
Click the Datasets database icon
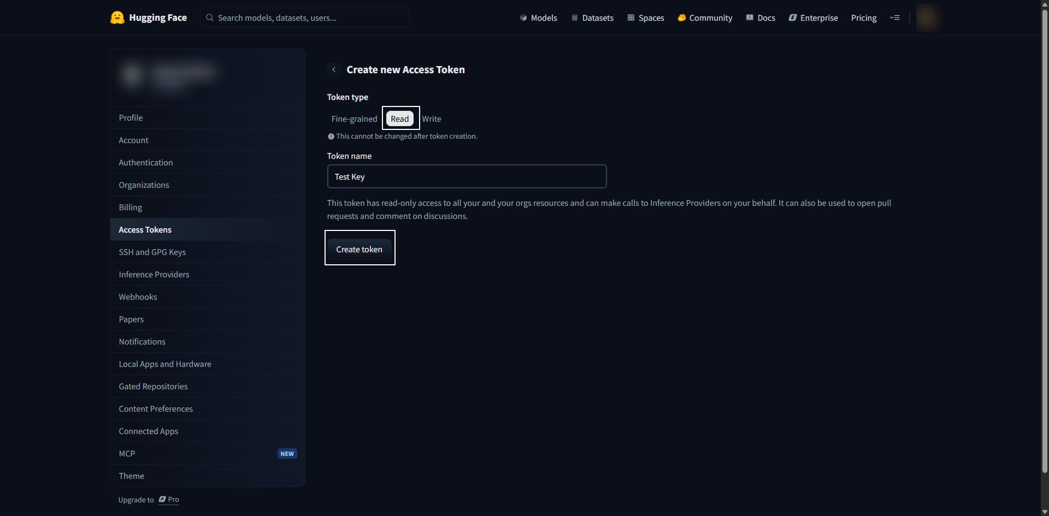575,17
